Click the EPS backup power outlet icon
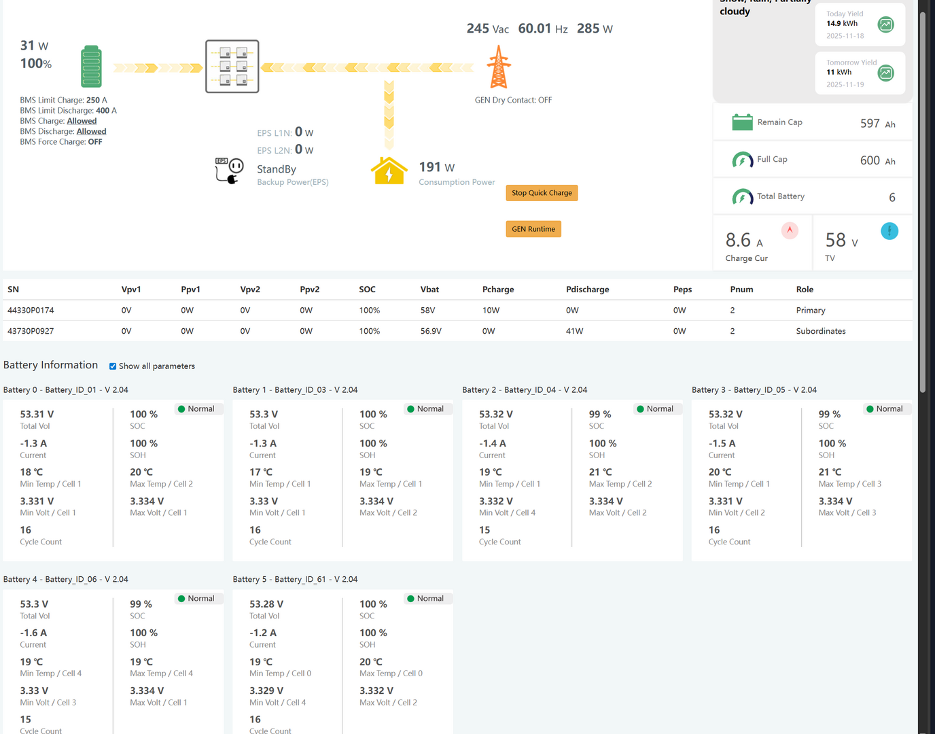The width and height of the screenshot is (935, 734). click(229, 170)
